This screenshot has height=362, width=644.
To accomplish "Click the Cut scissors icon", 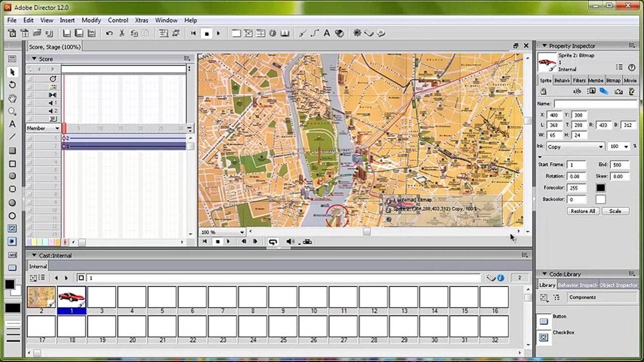I will click(x=121, y=33).
